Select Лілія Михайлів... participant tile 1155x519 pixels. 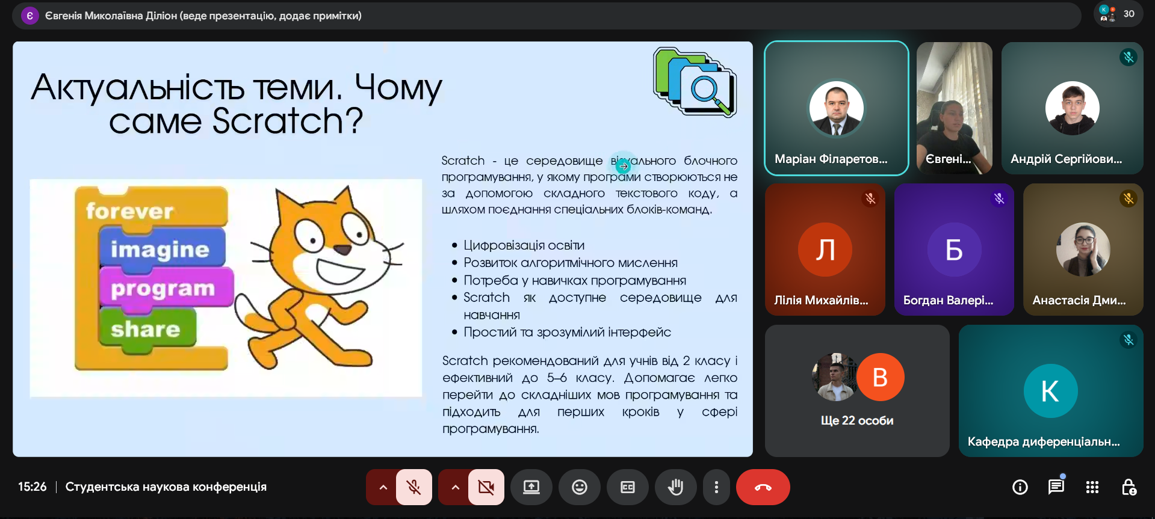(825, 250)
